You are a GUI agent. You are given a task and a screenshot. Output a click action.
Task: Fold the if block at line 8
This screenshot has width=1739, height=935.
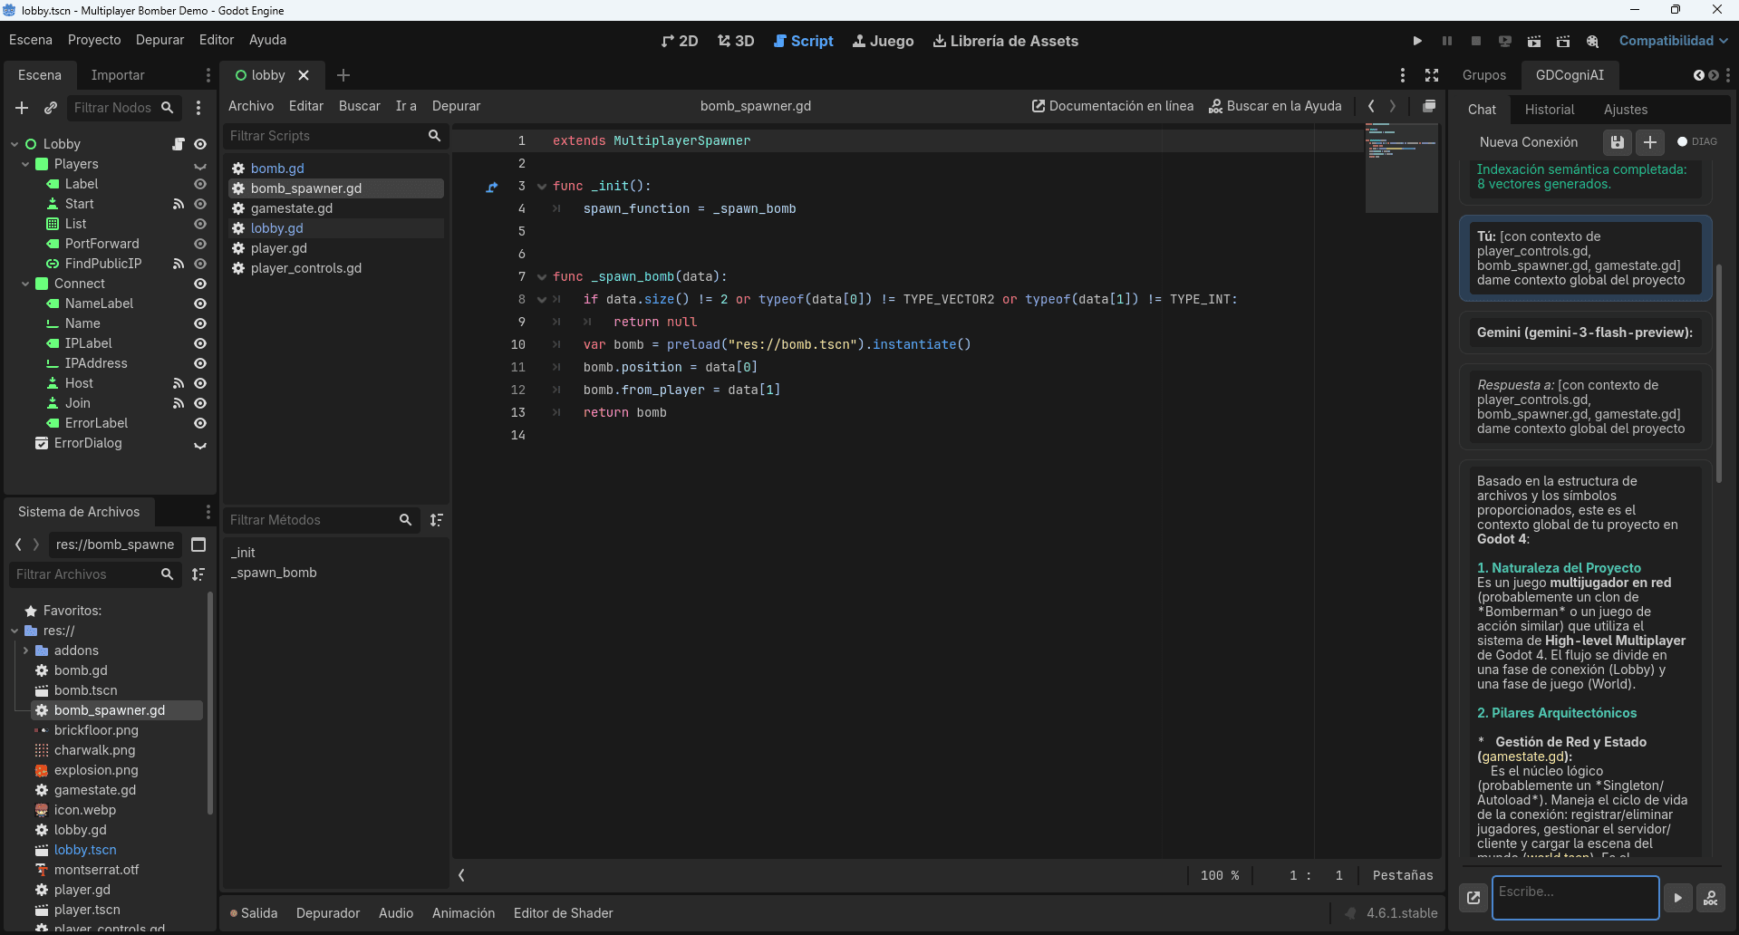542,300
